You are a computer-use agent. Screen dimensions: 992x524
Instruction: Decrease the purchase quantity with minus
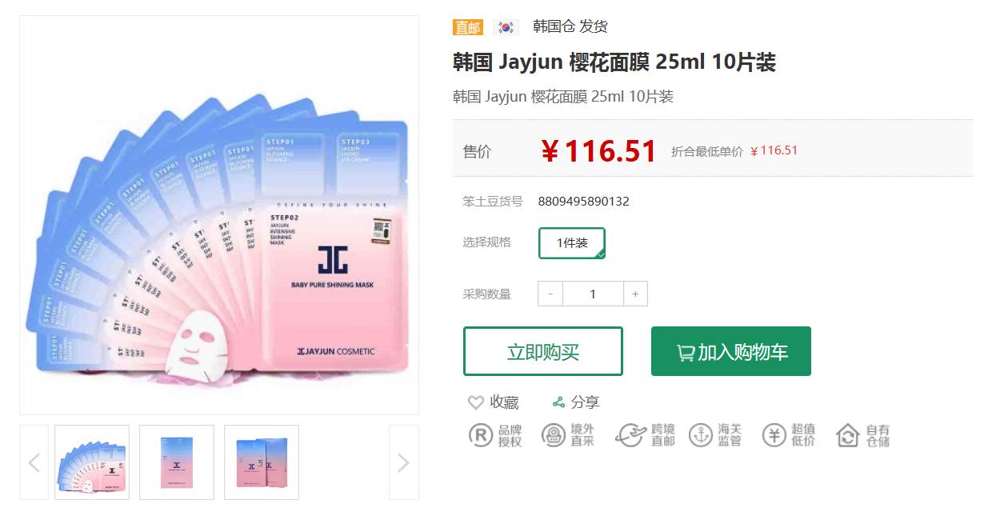pos(550,294)
